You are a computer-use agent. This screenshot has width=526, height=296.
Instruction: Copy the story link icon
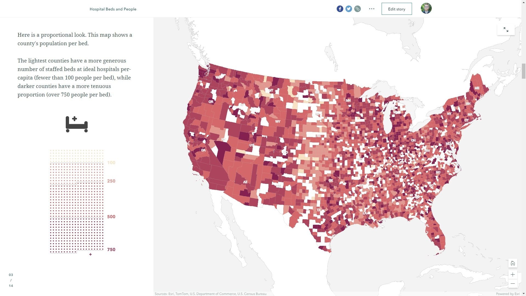click(357, 9)
